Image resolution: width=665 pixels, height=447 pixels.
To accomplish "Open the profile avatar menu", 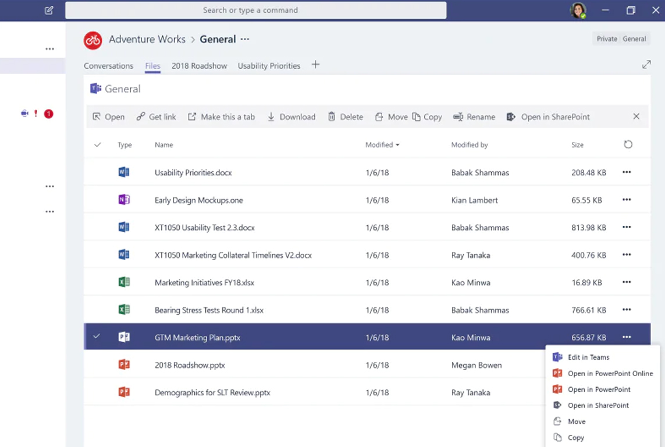I will (578, 10).
